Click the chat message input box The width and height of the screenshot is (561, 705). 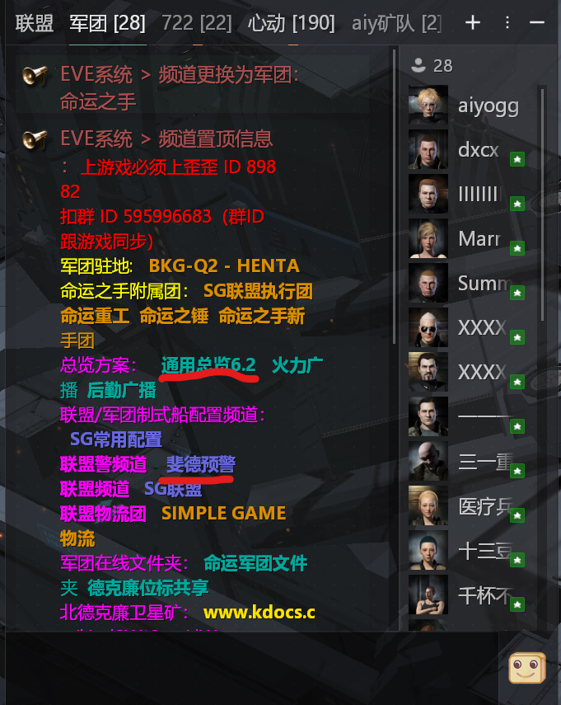coord(251,668)
